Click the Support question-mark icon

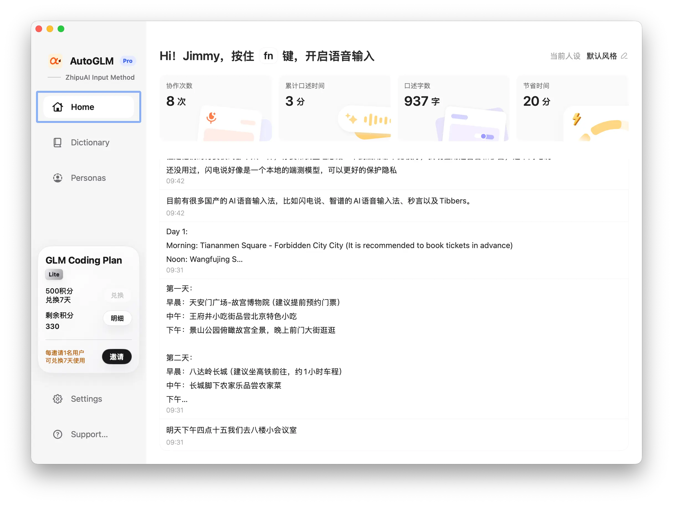[x=58, y=434]
